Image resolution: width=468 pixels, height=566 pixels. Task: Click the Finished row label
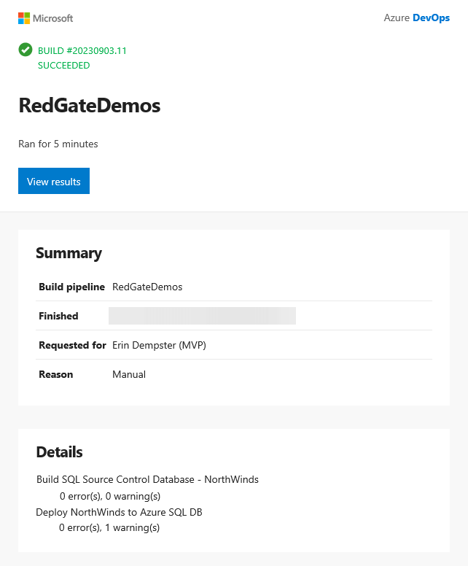pos(58,316)
